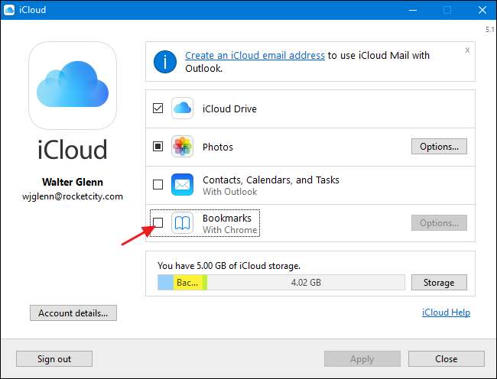Click the Apply button

pos(362,358)
